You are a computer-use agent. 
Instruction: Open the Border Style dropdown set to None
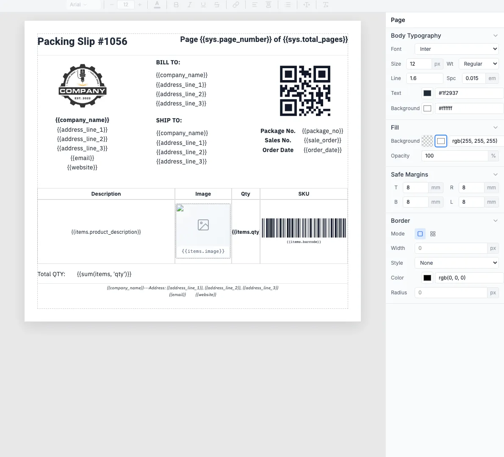(456, 263)
